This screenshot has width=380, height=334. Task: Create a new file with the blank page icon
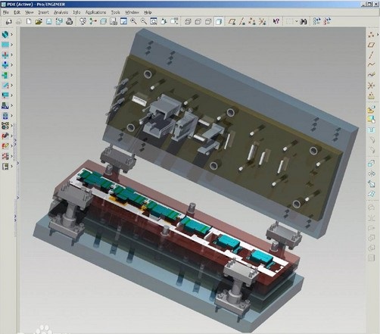29,21
